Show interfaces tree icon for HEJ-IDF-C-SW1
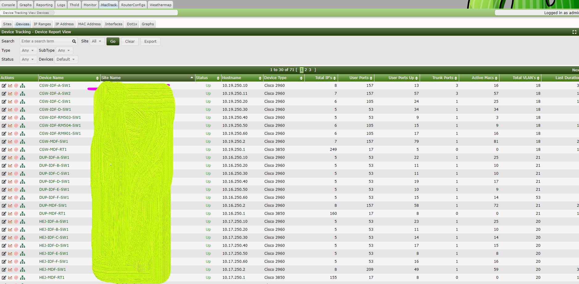579x284 pixels. 22,238
